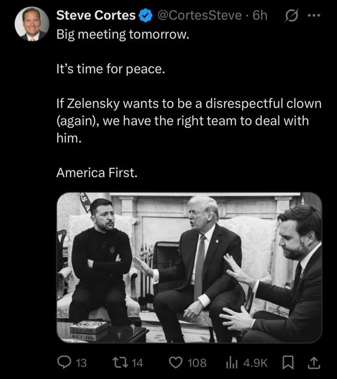The image size is (337, 379).
Task: Click the 4.9K views count
Action: (255, 363)
